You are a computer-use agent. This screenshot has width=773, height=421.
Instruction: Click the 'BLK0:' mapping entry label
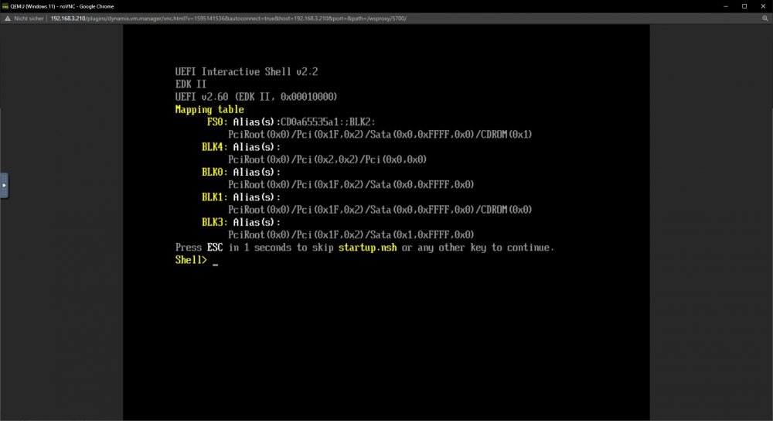point(215,173)
